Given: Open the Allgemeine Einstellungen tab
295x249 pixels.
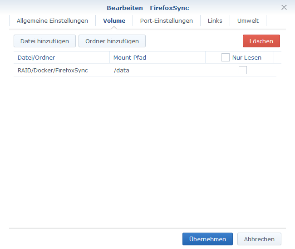Looking at the screenshot, I should tap(52, 20).
